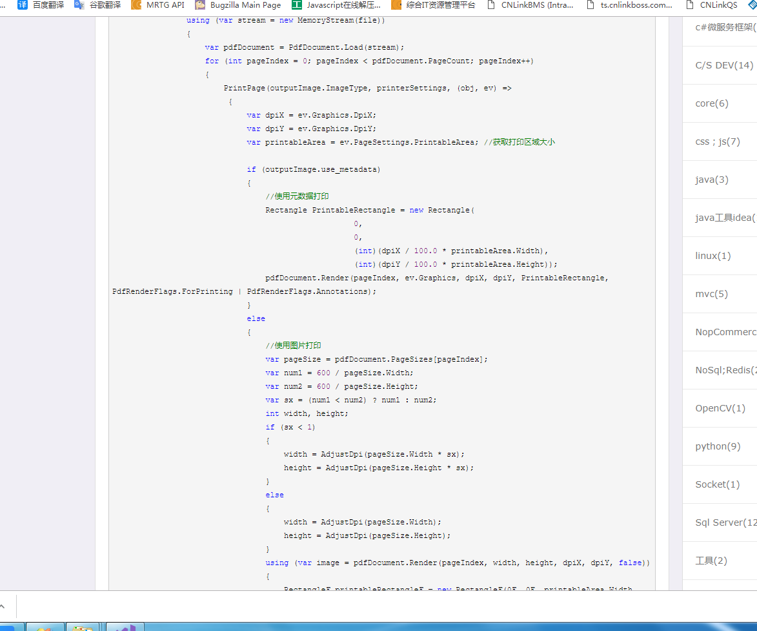
Task: Open the CNLinkQS bookmark
Action: (712, 5)
